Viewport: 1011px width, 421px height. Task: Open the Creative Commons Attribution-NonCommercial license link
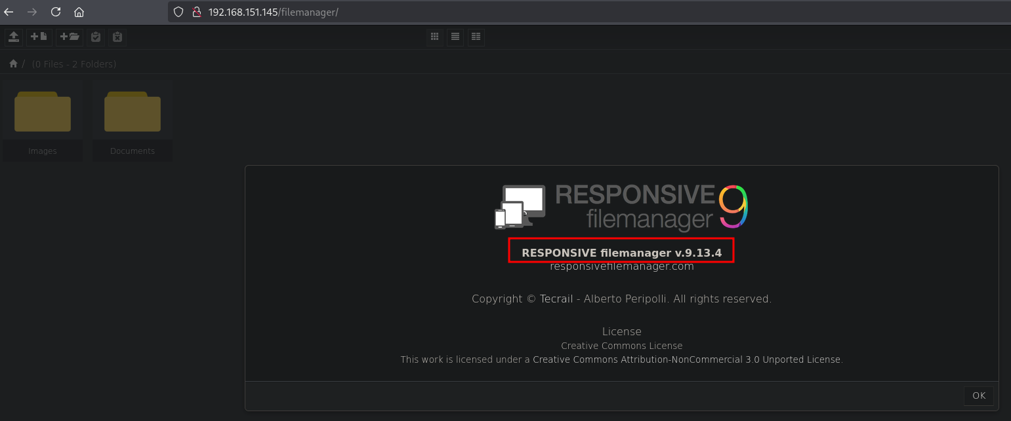686,359
